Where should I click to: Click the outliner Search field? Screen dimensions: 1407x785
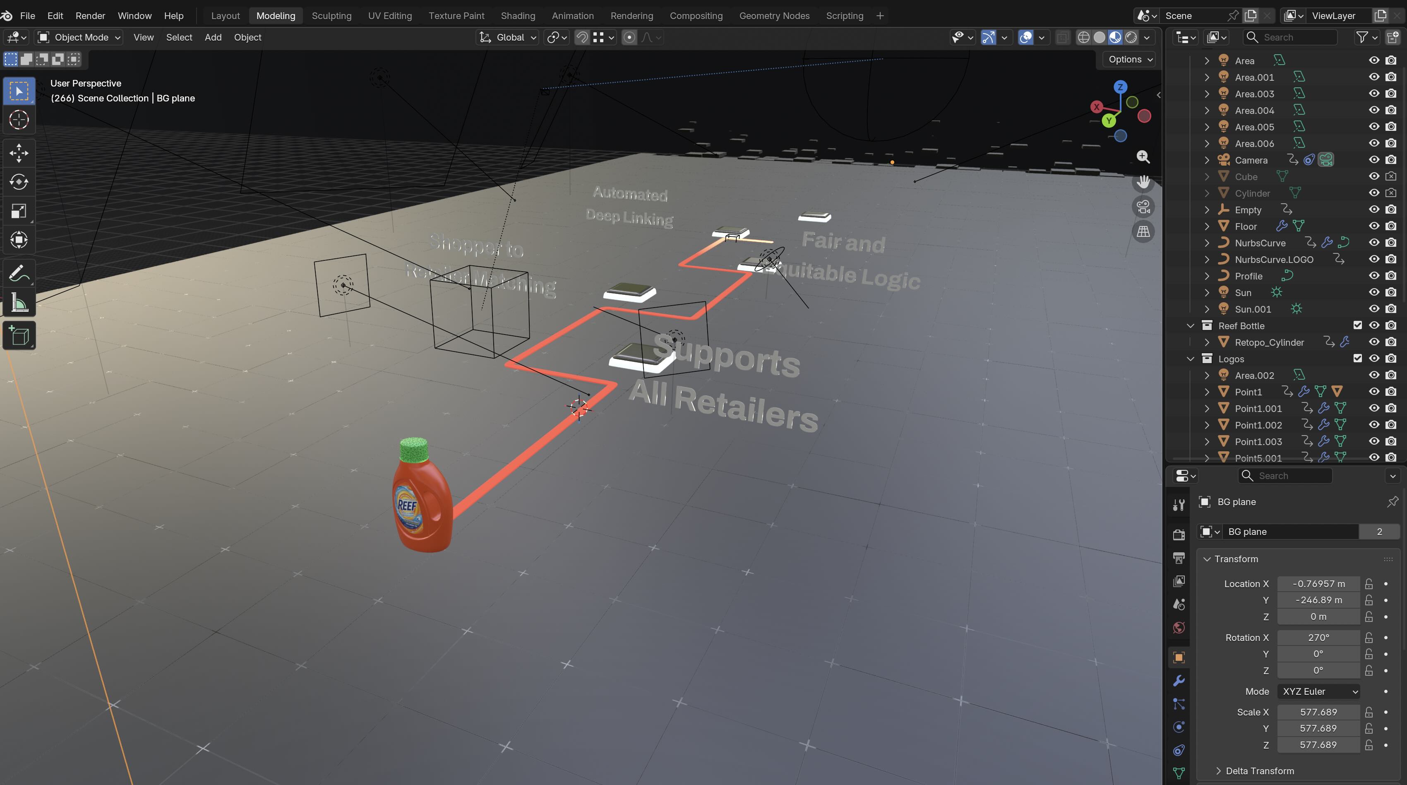point(1291,37)
